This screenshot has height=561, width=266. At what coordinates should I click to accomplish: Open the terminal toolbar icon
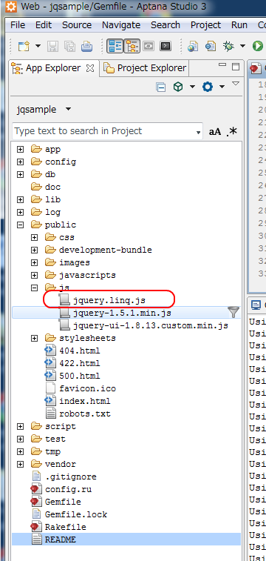click(x=165, y=46)
